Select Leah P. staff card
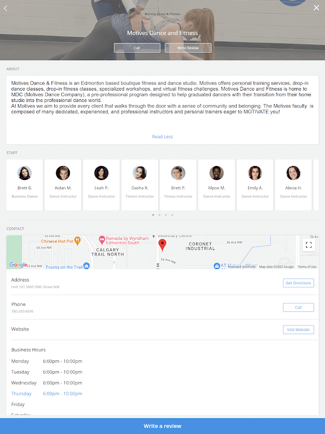Image resolution: width=325 pixels, height=434 pixels. [x=101, y=185]
